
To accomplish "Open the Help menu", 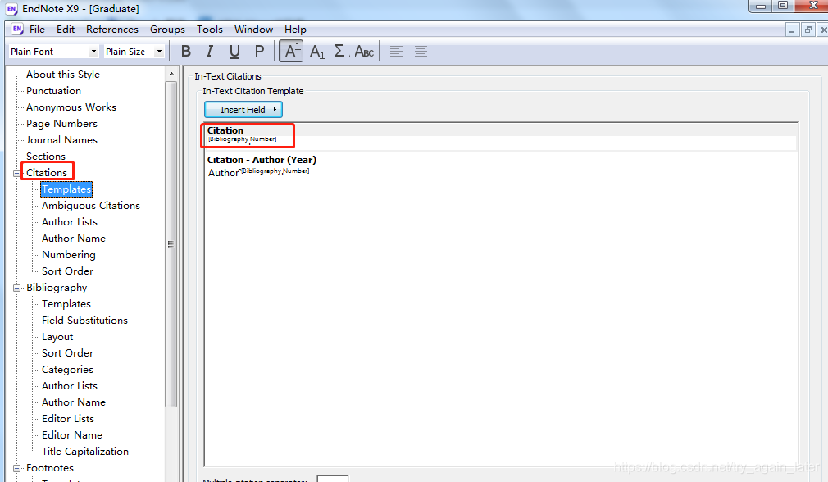I will pyautogui.click(x=295, y=29).
